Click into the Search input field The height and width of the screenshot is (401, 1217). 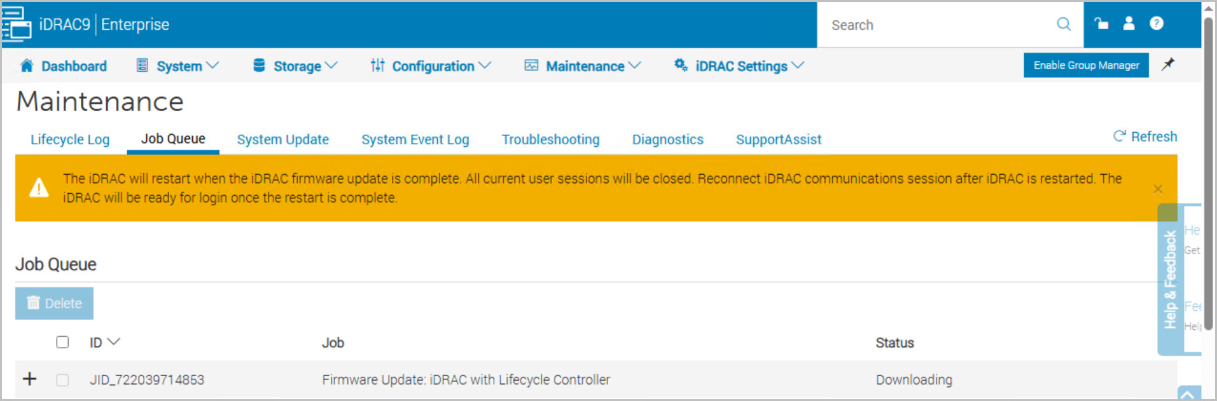[935, 25]
